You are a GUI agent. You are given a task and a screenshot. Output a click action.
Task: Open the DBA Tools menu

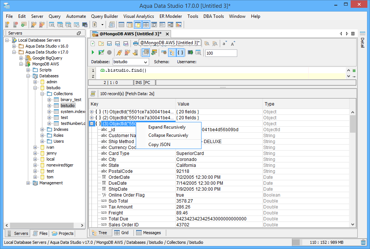[x=213, y=16]
